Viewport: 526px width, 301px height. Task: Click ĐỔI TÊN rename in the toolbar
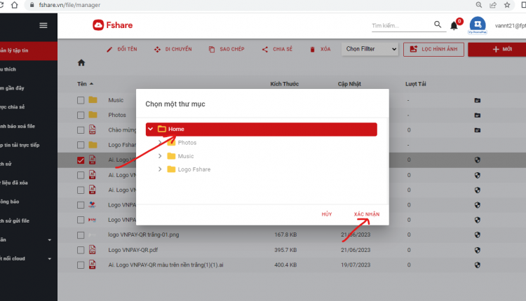[122, 49]
